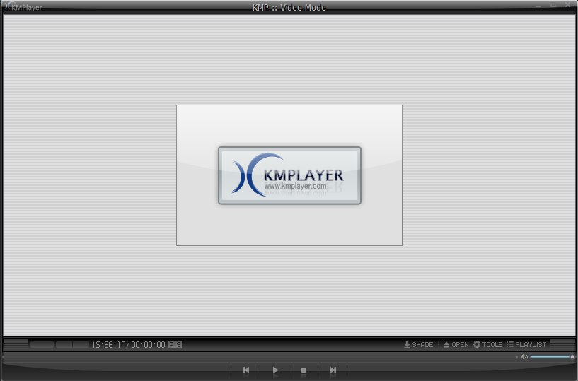Skip to the next track
Image resolution: width=578 pixels, height=381 pixels.
point(333,370)
